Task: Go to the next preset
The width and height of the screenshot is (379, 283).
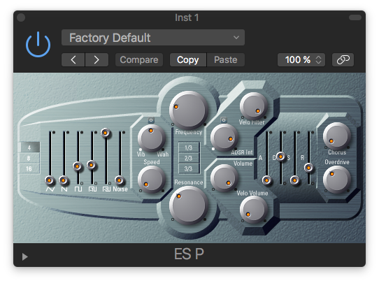Action: click(x=96, y=59)
